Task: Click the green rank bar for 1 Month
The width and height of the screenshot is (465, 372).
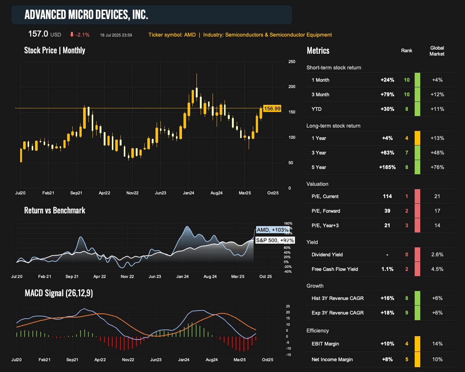Action: (418, 80)
